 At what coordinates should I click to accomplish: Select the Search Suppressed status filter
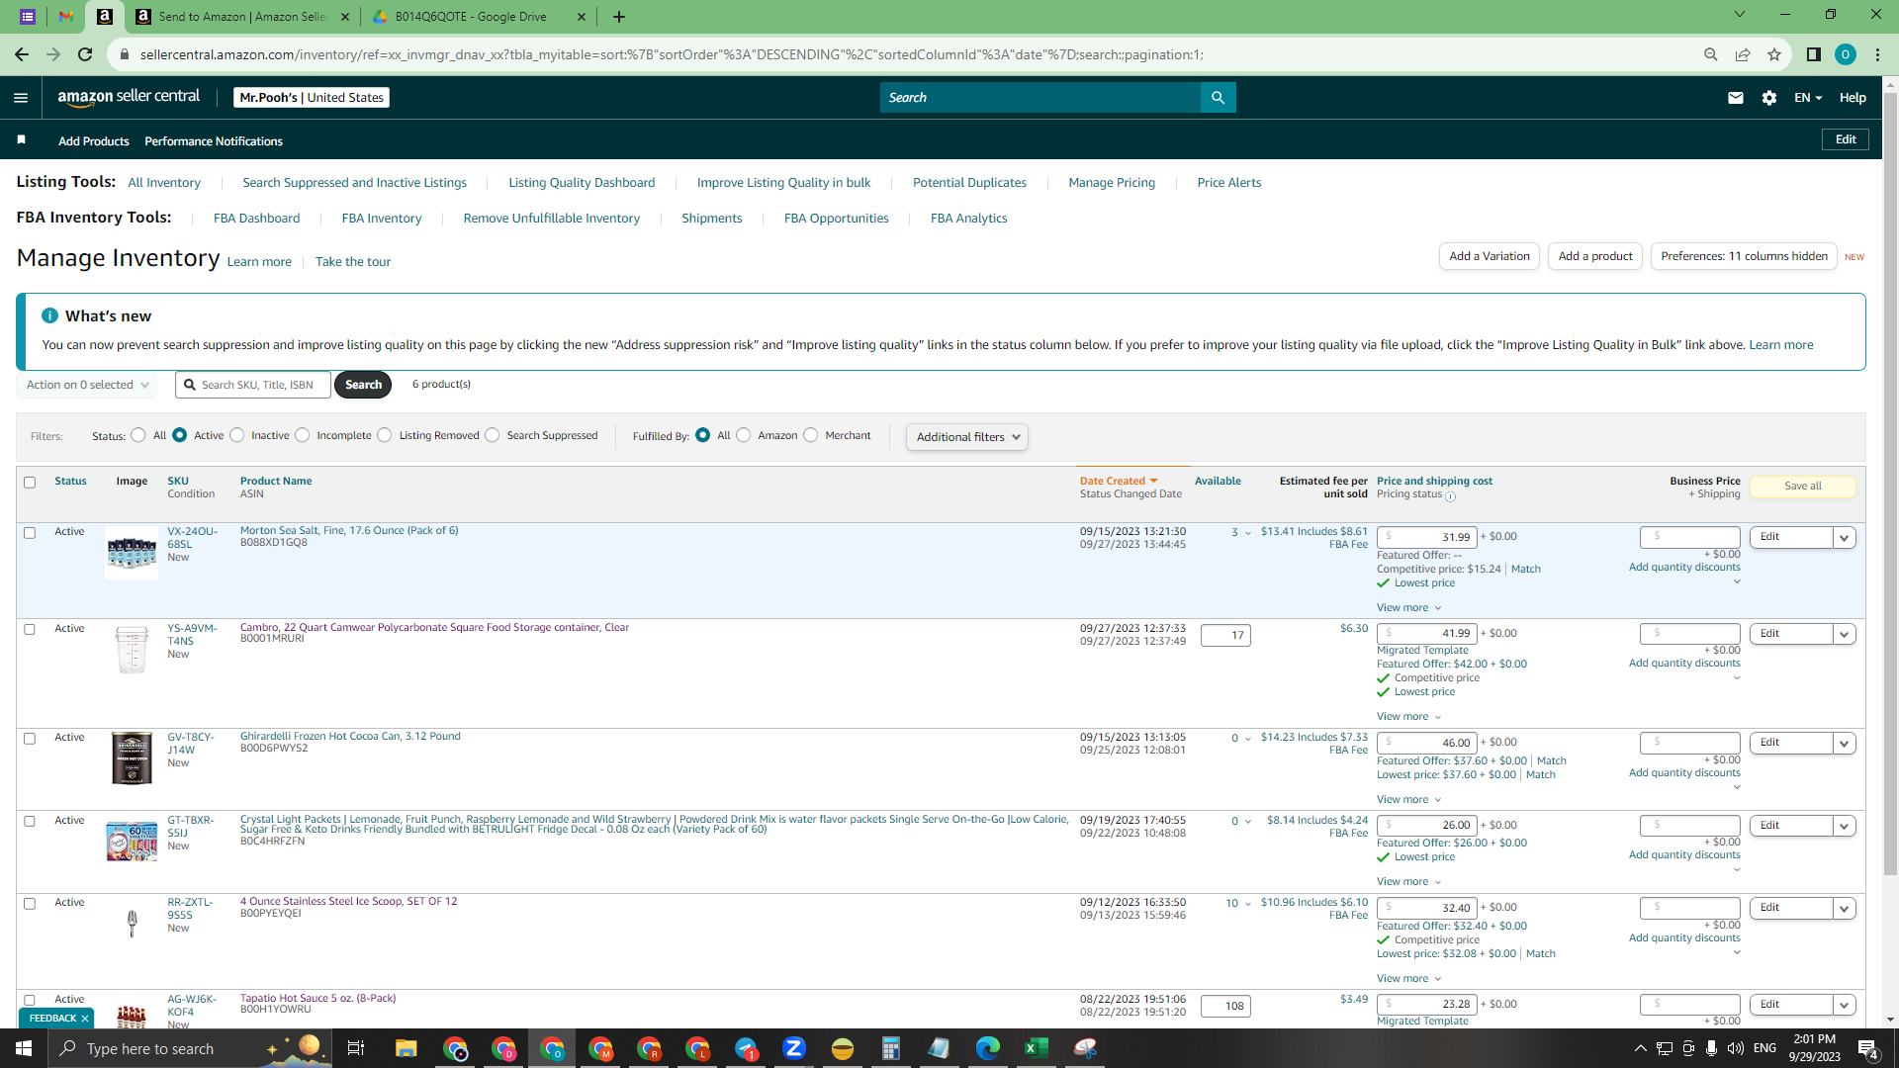click(493, 435)
